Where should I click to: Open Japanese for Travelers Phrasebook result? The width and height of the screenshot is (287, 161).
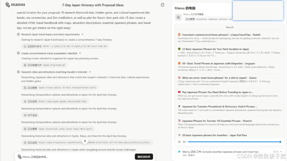220,106
